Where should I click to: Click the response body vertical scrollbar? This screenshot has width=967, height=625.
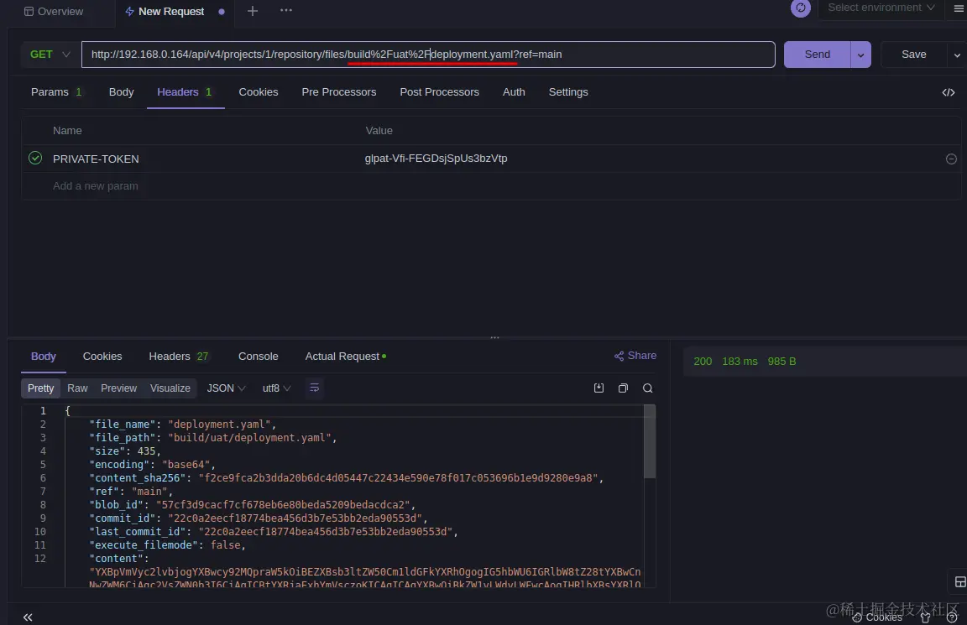coord(650,441)
